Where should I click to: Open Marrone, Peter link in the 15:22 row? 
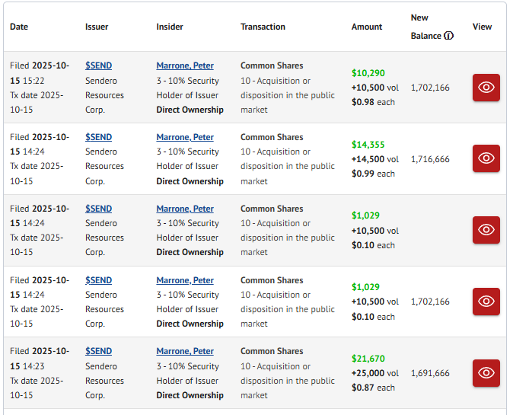(185, 65)
